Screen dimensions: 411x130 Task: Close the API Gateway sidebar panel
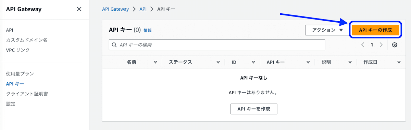point(79,9)
